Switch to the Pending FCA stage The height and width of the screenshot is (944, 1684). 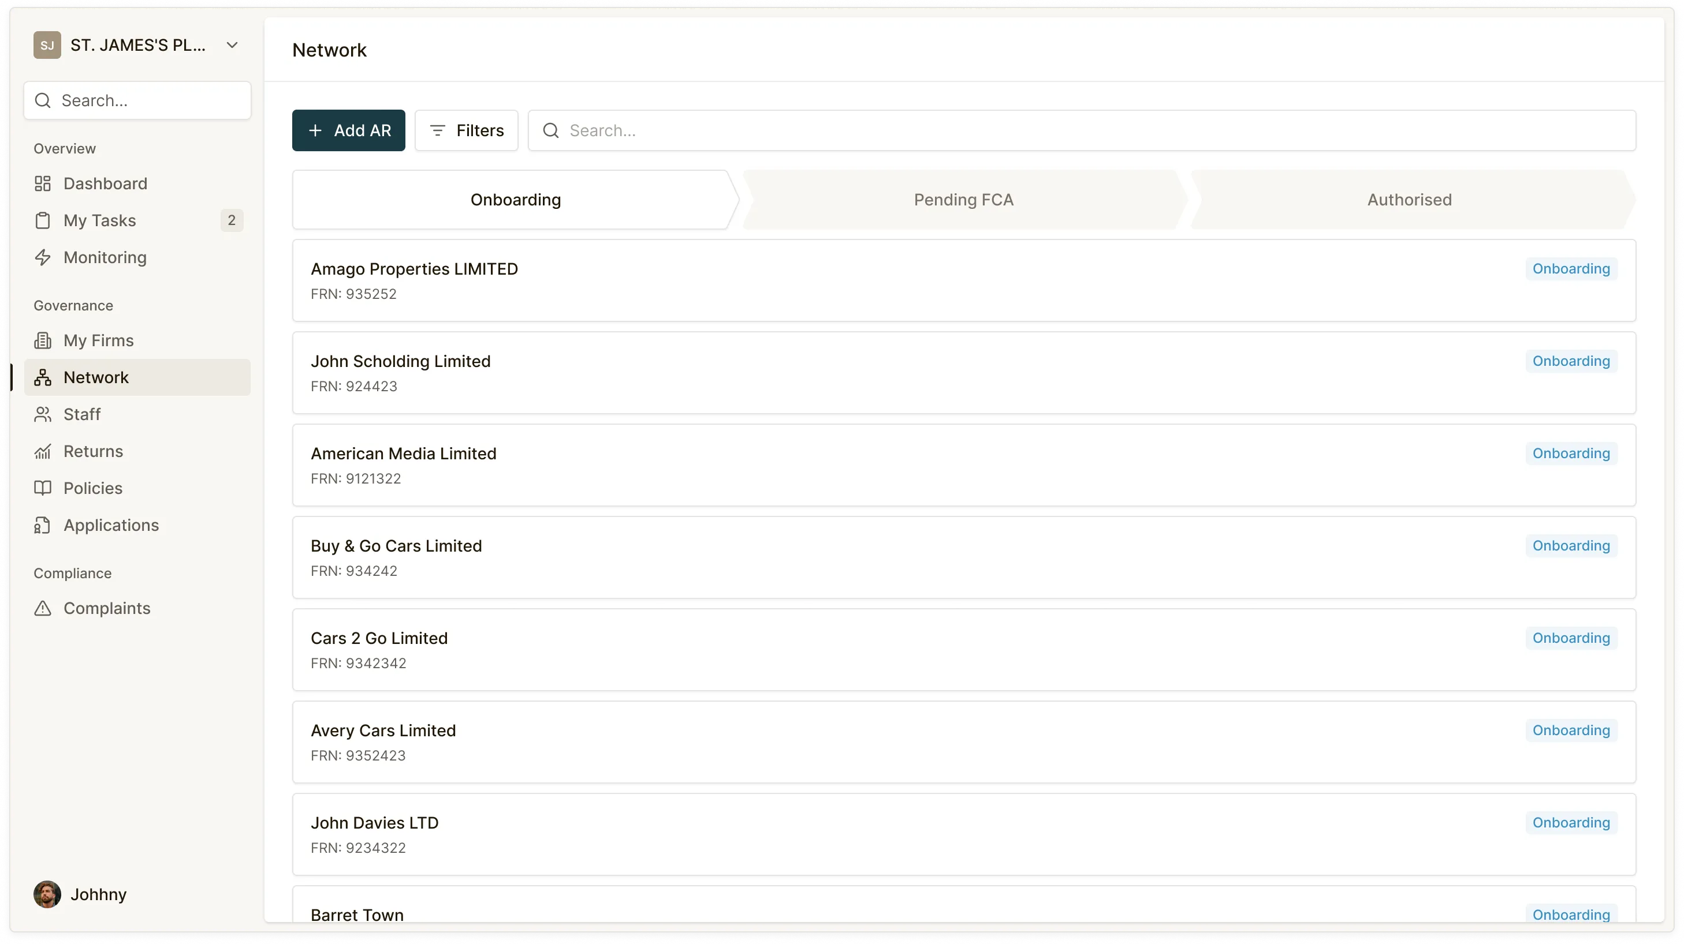coord(963,199)
